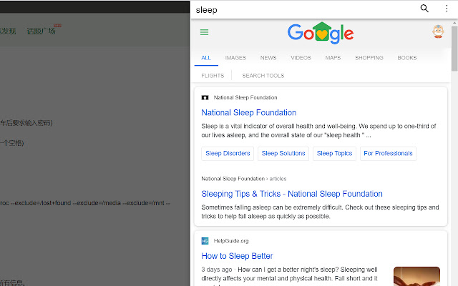Click the Google doodle logo

pos(321,33)
